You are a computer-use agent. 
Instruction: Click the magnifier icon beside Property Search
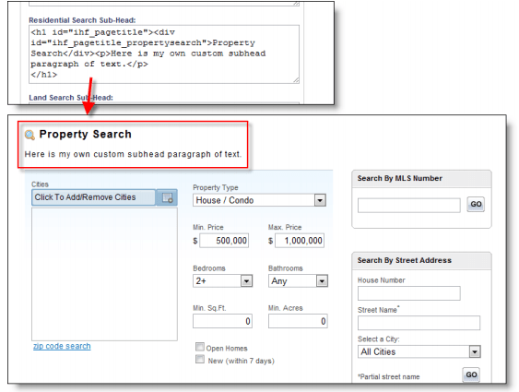(29, 135)
